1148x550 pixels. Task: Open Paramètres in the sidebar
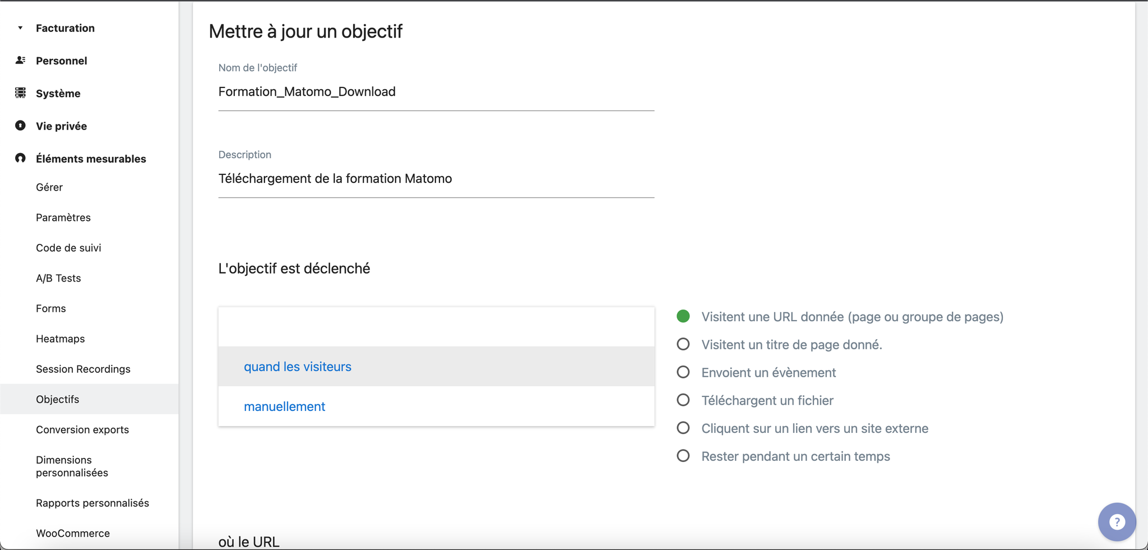(63, 218)
